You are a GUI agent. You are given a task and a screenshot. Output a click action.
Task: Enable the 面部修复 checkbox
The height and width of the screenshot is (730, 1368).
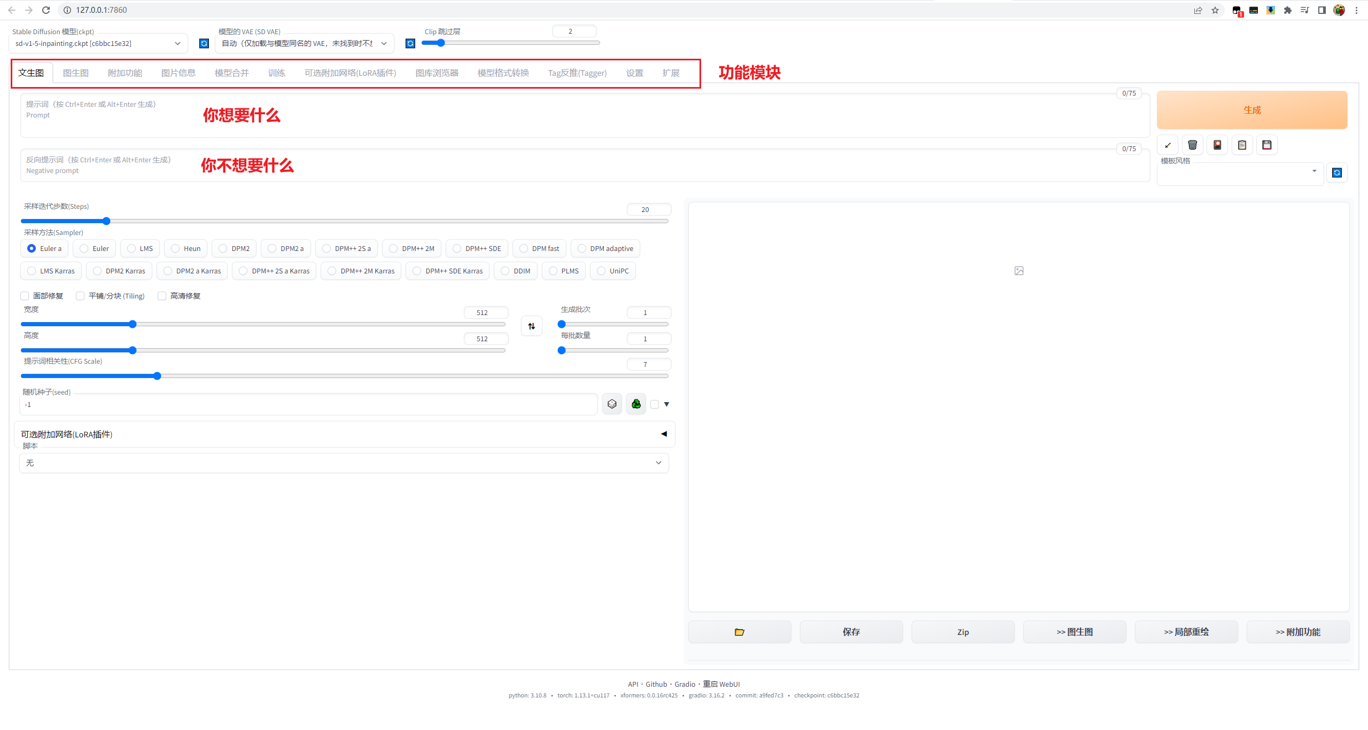click(25, 296)
